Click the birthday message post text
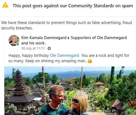136x115 pixels. [x=69, y=58]
